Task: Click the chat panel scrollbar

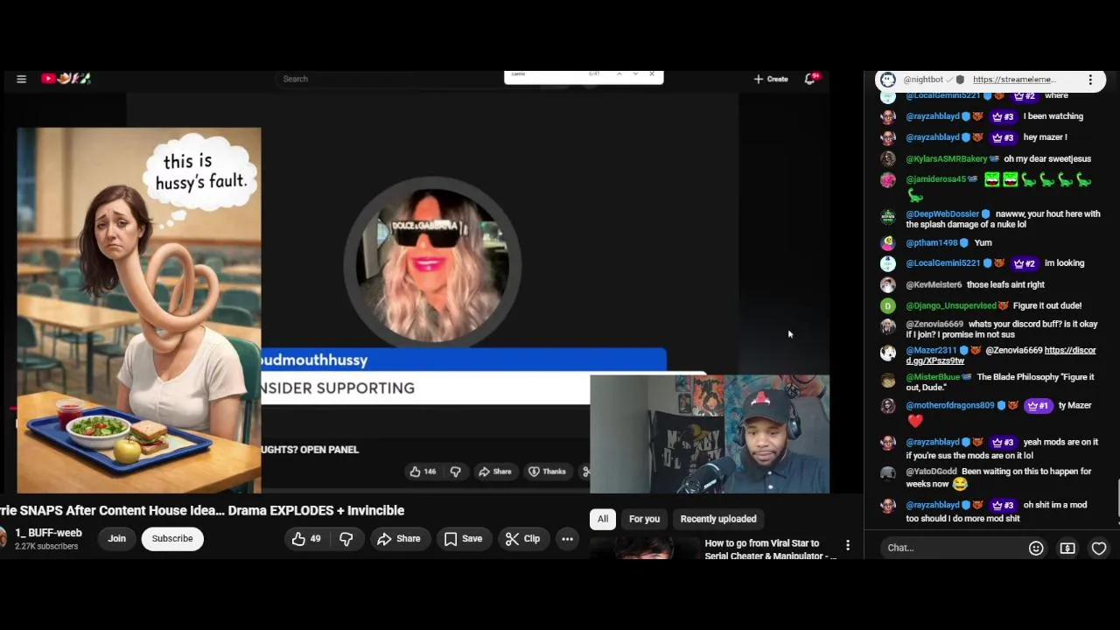Action: point(1117,499)
